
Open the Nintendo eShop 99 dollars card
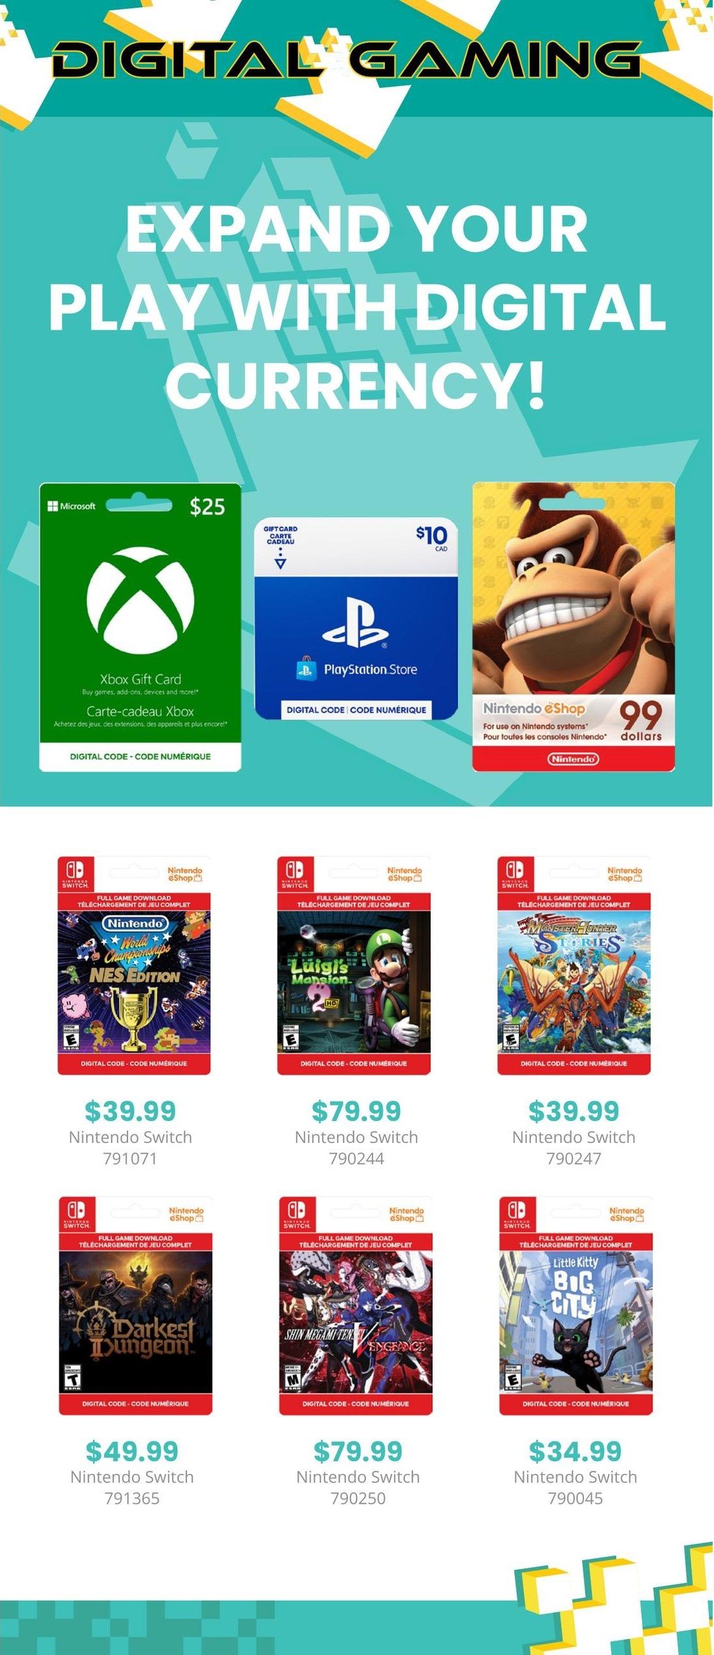tap(574, 626)
